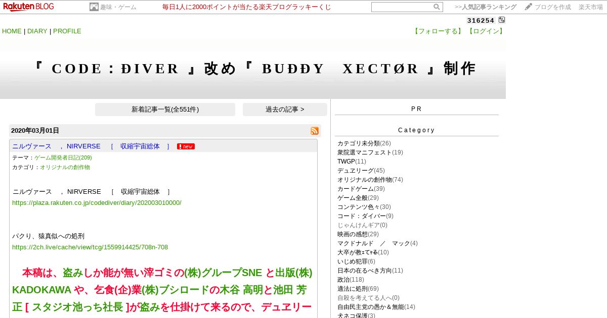This screenshot has height=318, width=607.
Task: Click the hobby/game genre icon
Action: [x=94, y=7]
